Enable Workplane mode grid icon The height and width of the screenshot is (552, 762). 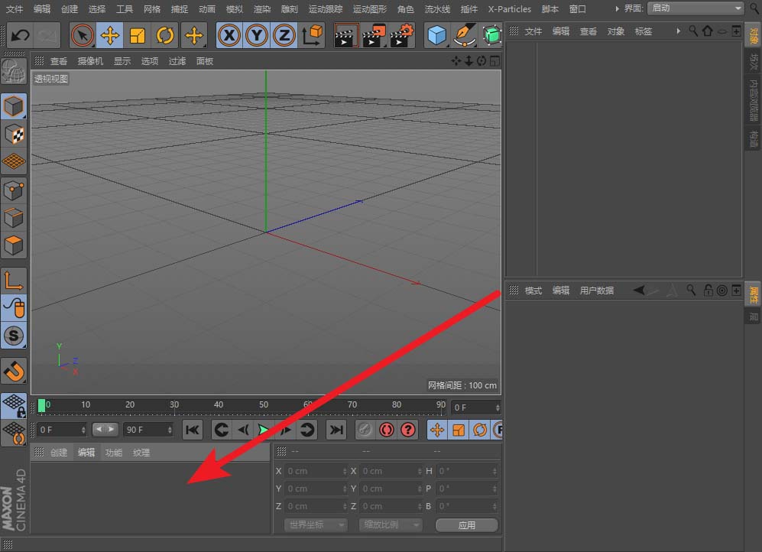click(14, 161)
